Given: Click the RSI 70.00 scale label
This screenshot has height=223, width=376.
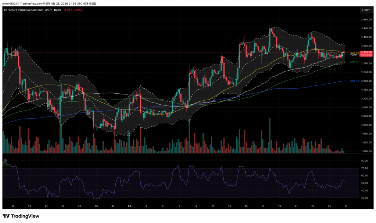Looking at the screenshot, I should coord(365,168).
